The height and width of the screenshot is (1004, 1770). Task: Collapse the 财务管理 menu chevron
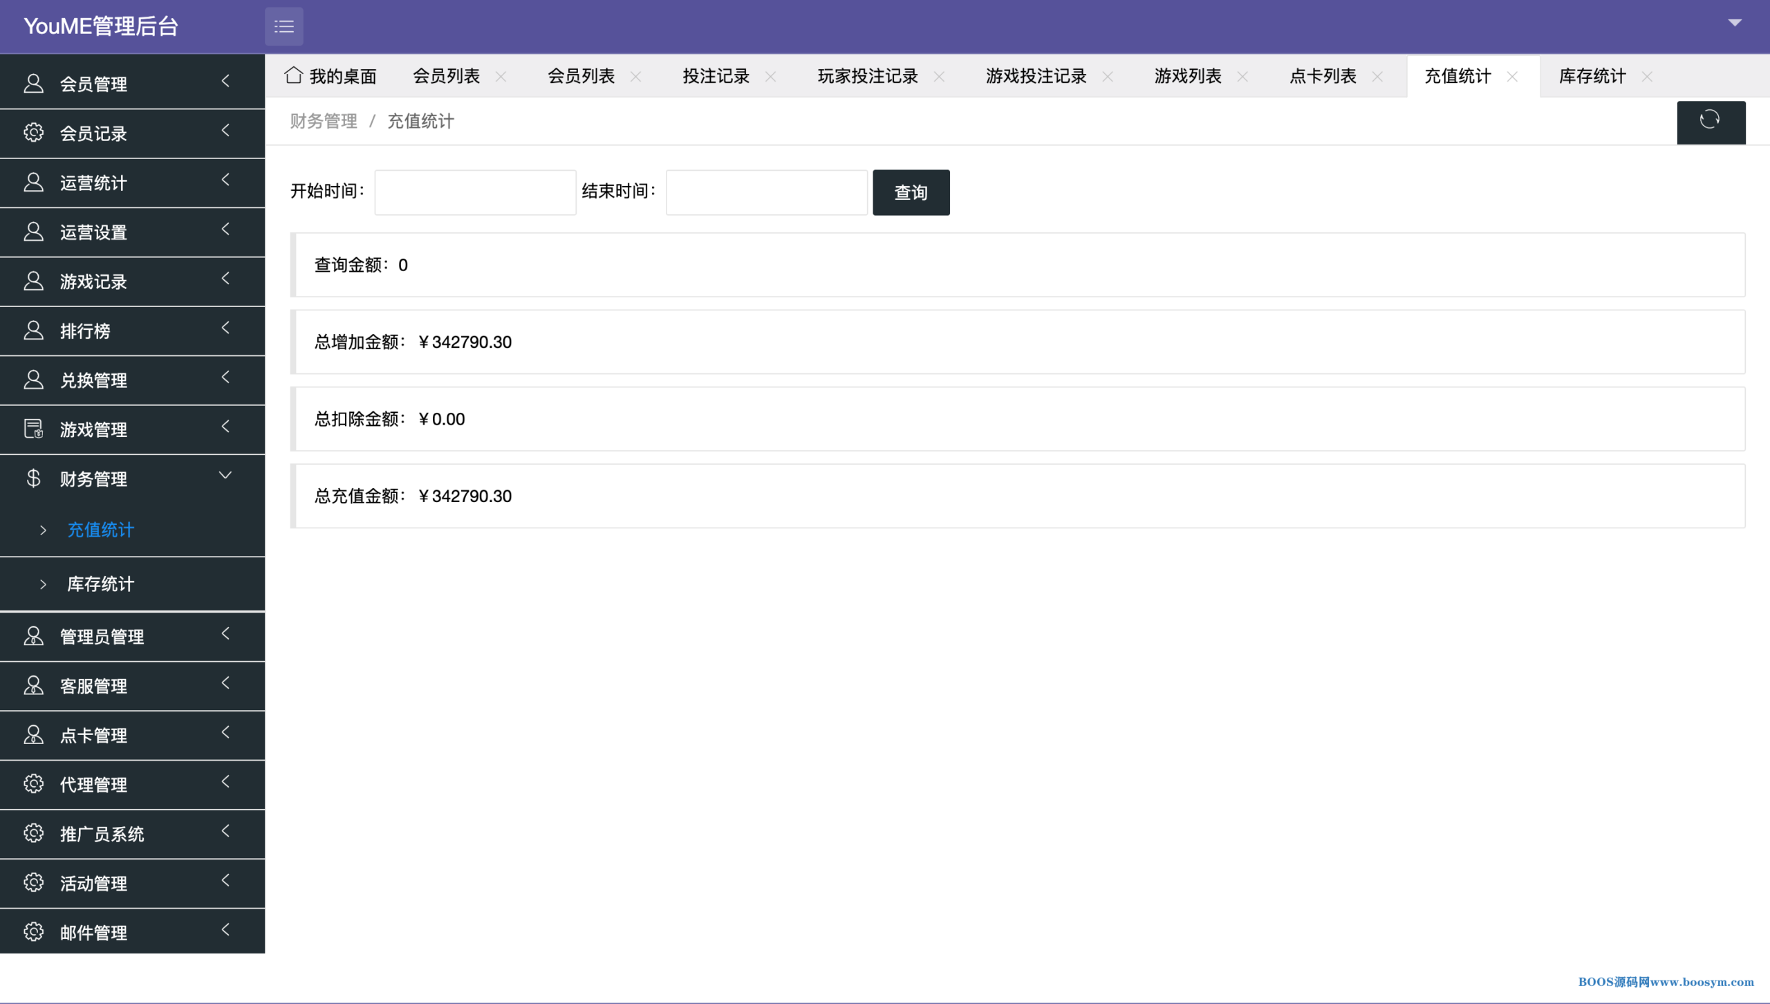(x=225, y=476)
